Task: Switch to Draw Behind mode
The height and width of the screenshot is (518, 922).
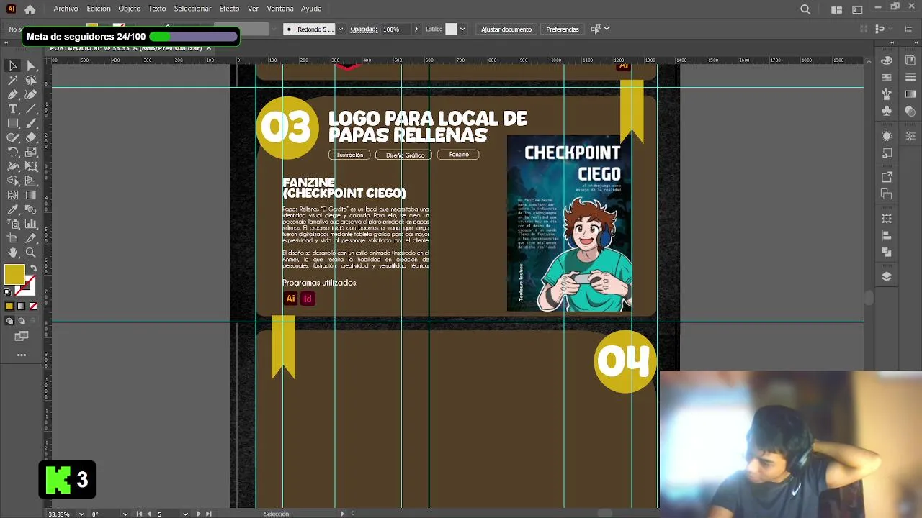Action: pos(21,321)
